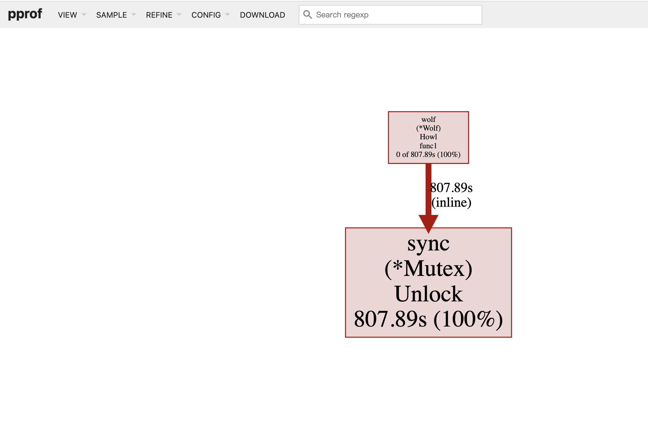Image resolution: width=648 pixels, height=438 pixels.
Task: Click the arrowhead above Mutex node
Action: tap(428, 223)
